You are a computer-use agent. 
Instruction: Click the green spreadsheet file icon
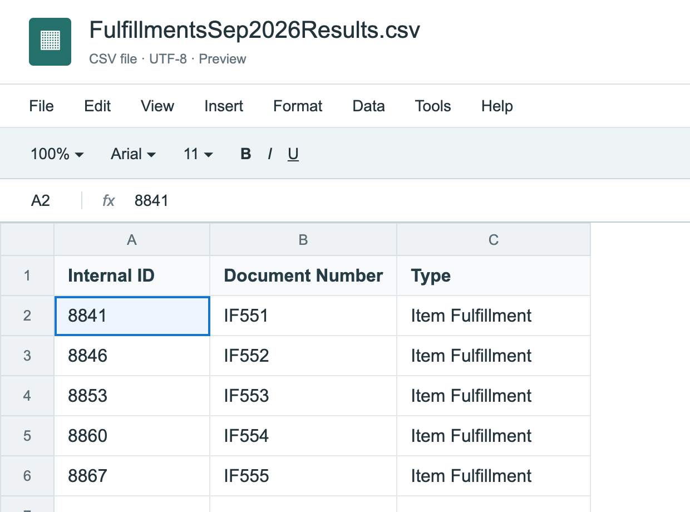(50, 42)
